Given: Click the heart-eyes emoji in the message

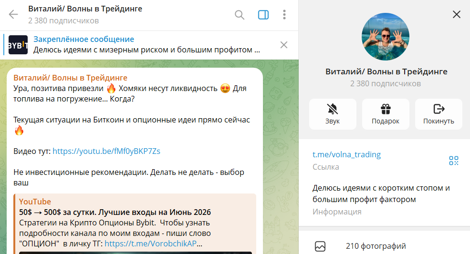Looking at the screenshot, I should tap(225, 88).
